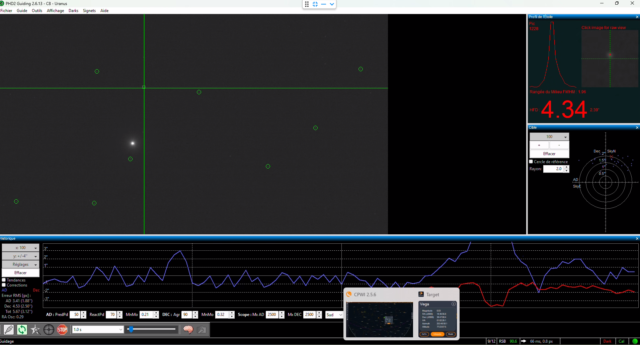
Task: Open advanced settings with the brain icon
Action: click(188, 330)
